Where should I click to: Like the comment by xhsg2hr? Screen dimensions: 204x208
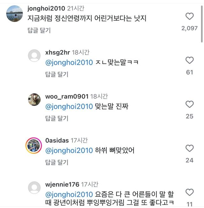click(189, 60)
